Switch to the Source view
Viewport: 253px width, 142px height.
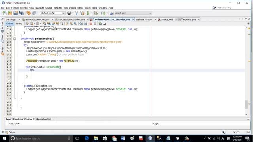coord(9,24)
